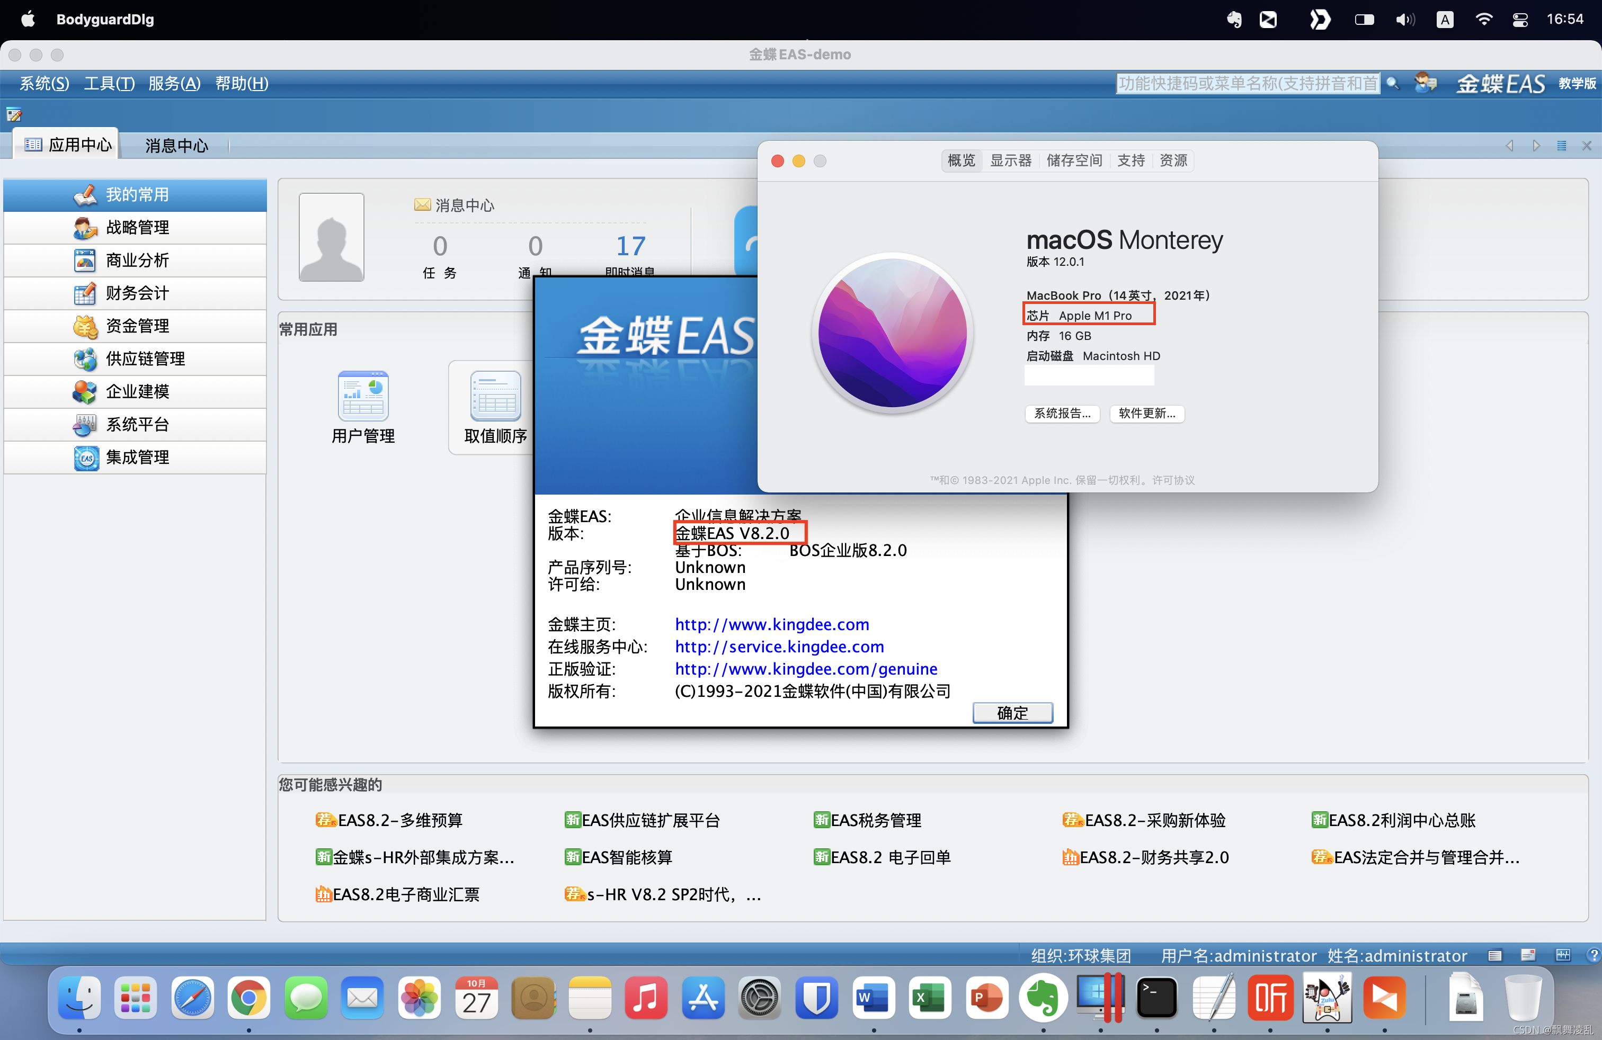Launch the 用户管理 app icon

(363, 407)
